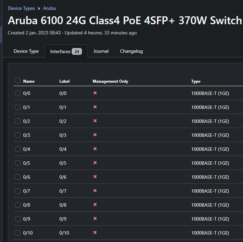The height and width of the screenshot is (242, 243).
Task: Click the Type column header
Action: pos(196,81)
